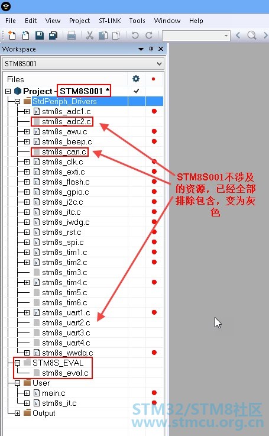Viewport: 269px width, 436px height.
Task: Expand the stm8s_awu.c node
Action: (x=27, y=131)
